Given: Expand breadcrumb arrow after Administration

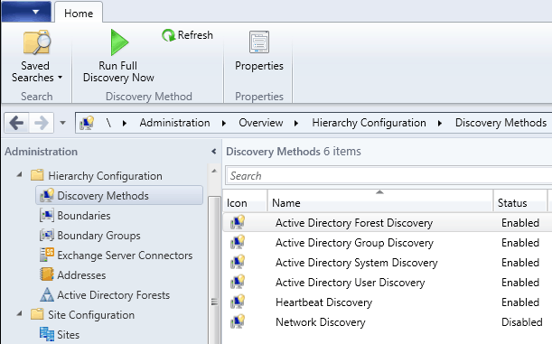Looking at the screenshot, I should coord(224,123).
